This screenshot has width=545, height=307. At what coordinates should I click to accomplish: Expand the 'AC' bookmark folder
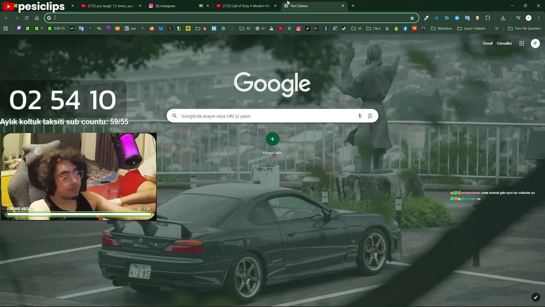coord(245,29)
